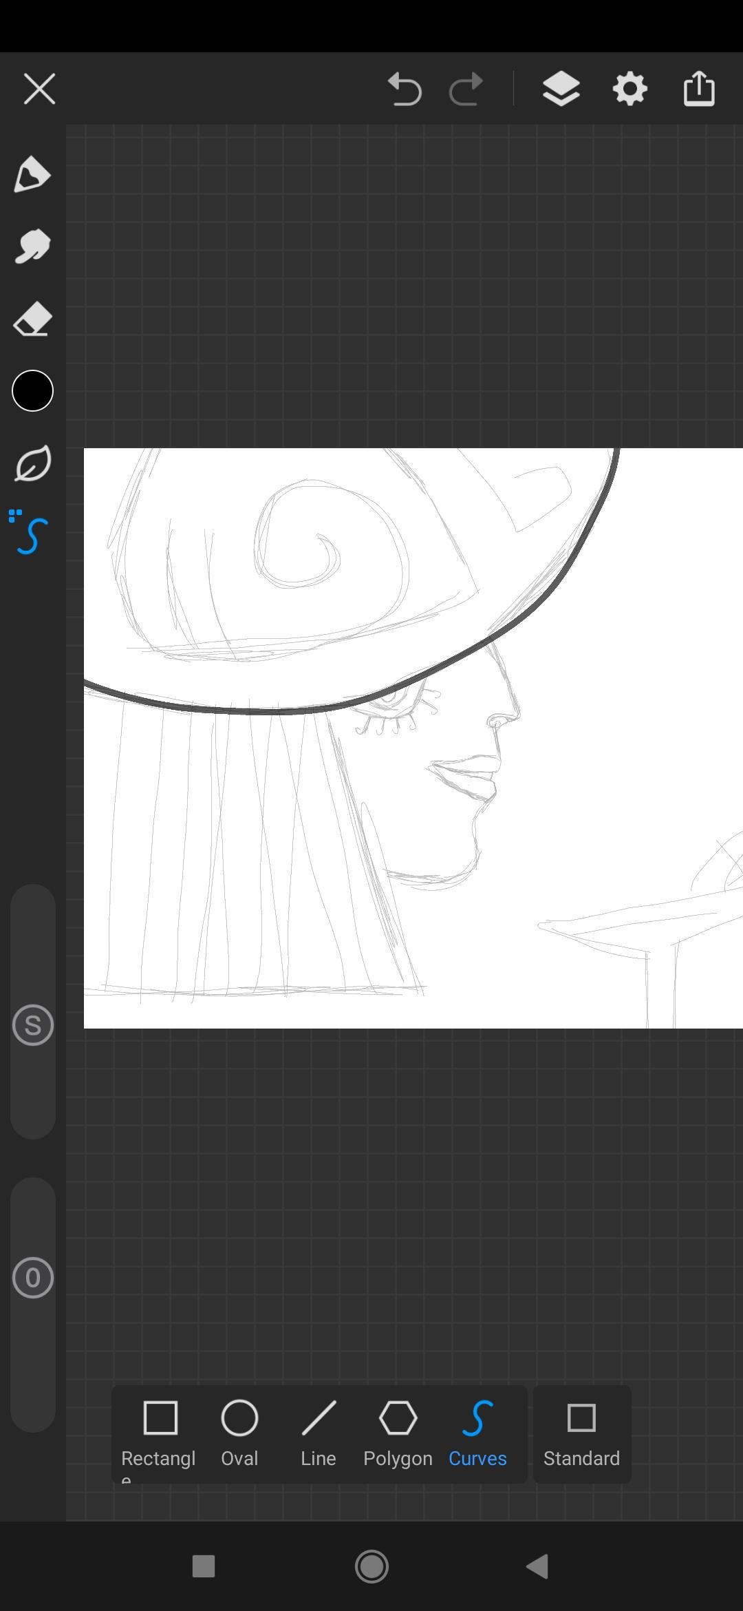Open the Layers panel
This screenshot has width=743, height=1611.
coord(561,89)
